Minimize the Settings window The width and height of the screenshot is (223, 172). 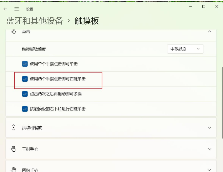pyautogui.click(x=191, y=7)
